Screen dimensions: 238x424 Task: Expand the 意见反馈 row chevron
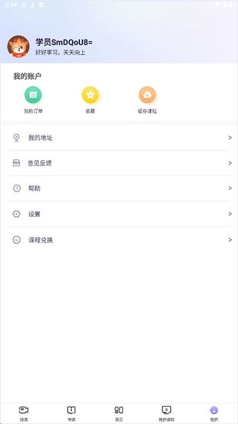230,163
